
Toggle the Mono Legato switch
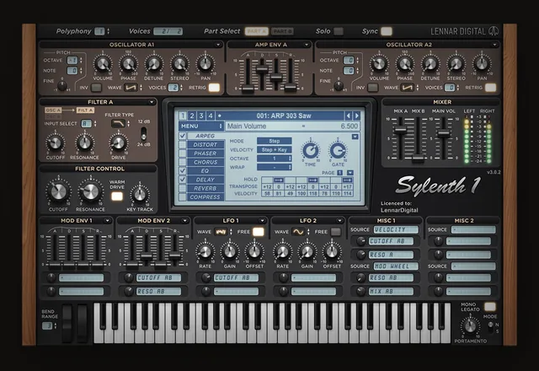tap(489, 307)
